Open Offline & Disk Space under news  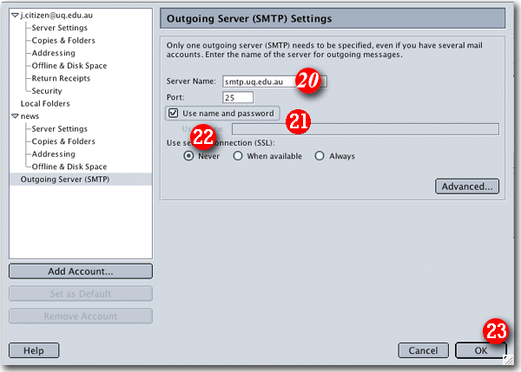[x=69, y=166]
